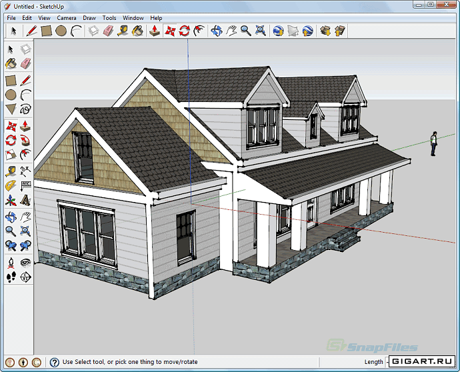Image resolution: width=460 pixels, height=372 pixels.
Task: Open the Draw menu
Action: tap(89, 18)
